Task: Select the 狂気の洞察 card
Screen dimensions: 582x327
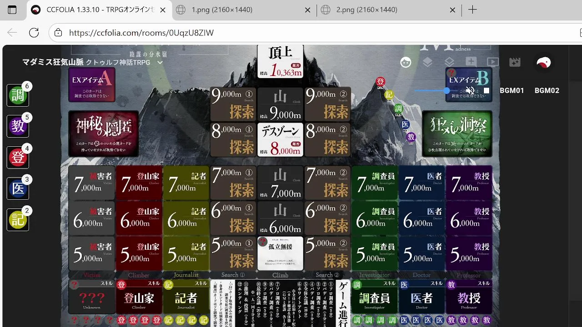Action: pyautogui.click(x=457, y=134)
